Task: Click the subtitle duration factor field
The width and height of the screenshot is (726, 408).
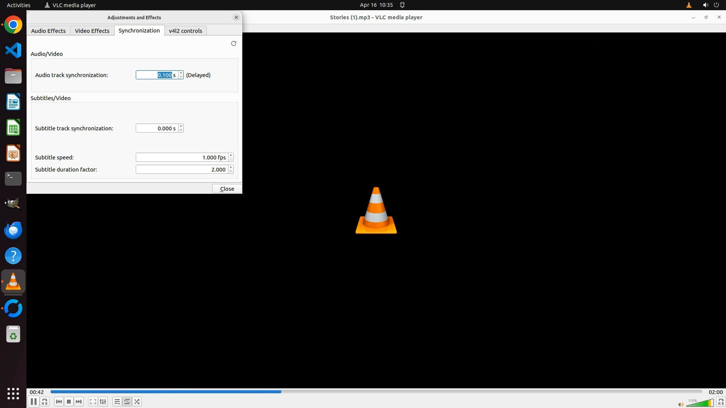Action: pos(181,170)
